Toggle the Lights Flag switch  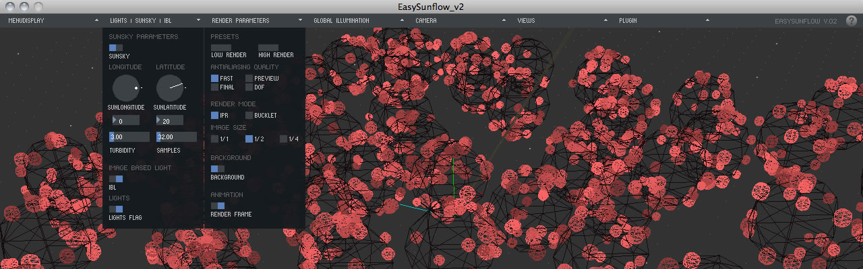point(116,209)
